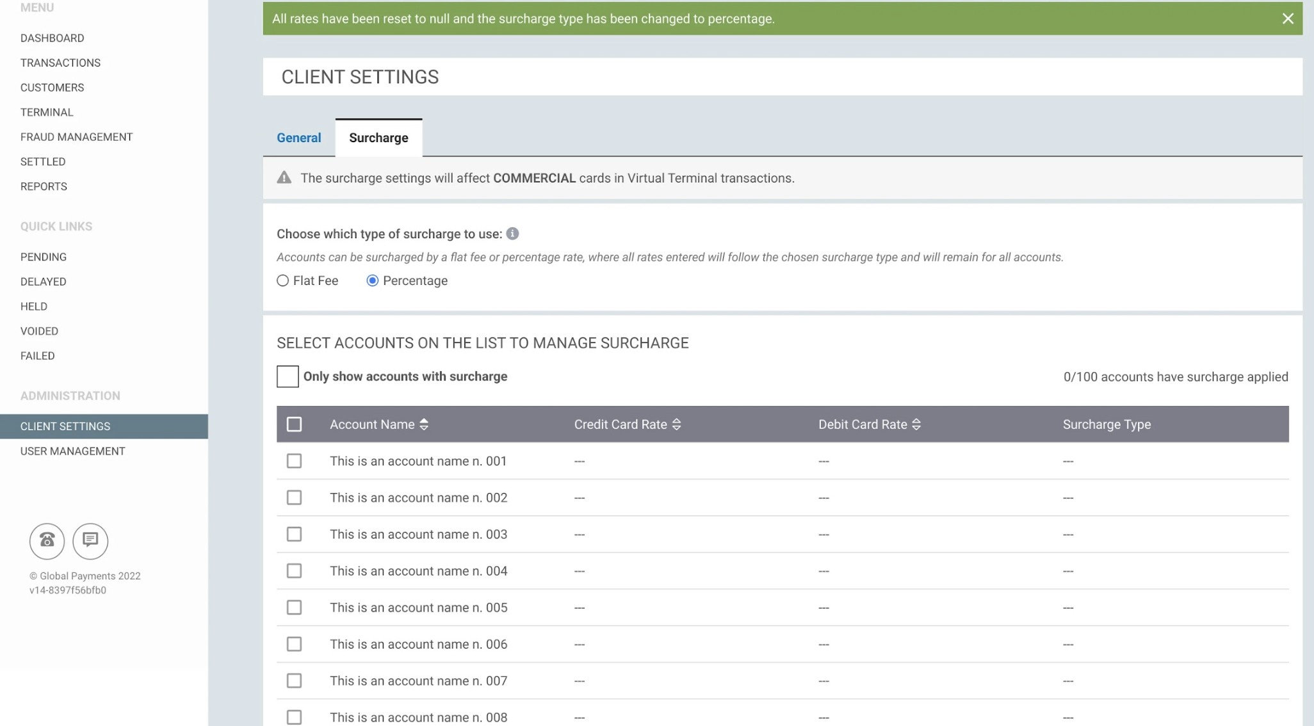1314x726 pixels.
Task: Dismiss the green notification banner
Action: point(1288,19)
